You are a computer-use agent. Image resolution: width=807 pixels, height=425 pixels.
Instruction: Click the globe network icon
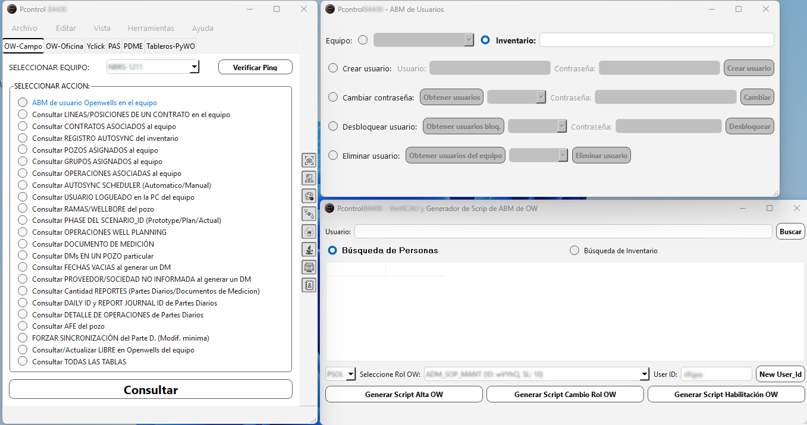coord(309,196)
